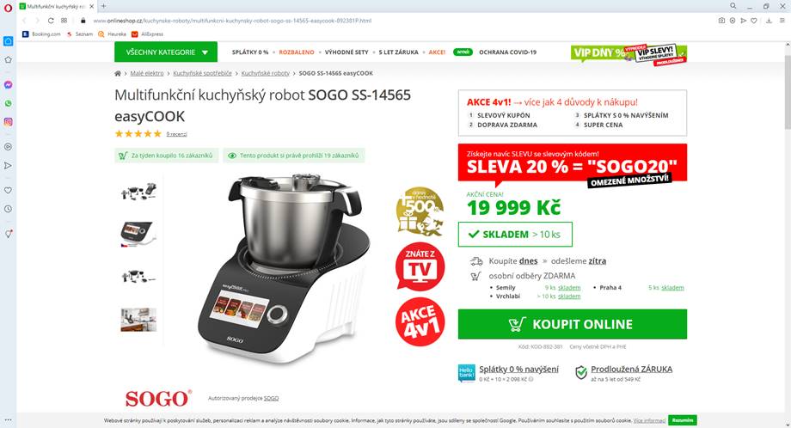Open Messenger in the Opera sidebar
Screen dimensions: 791x428
(8, 85)
